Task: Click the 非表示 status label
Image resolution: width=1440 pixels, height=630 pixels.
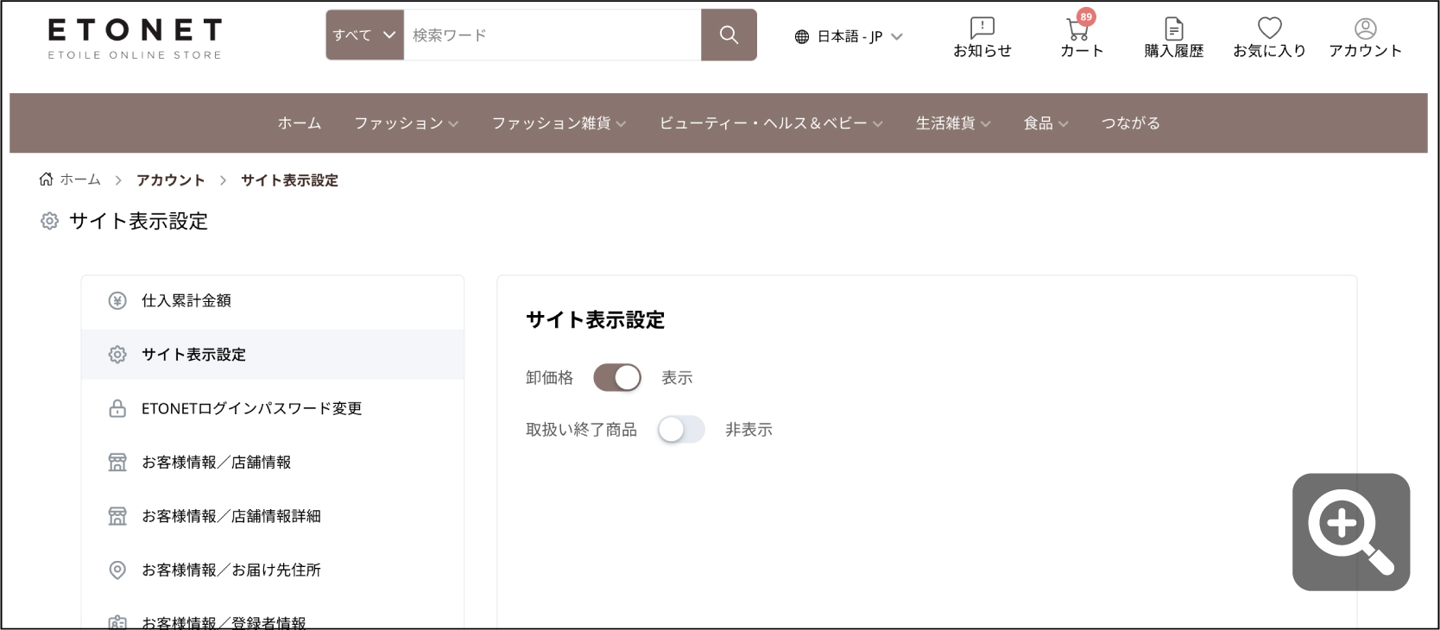Action: (x=748, y=430)
